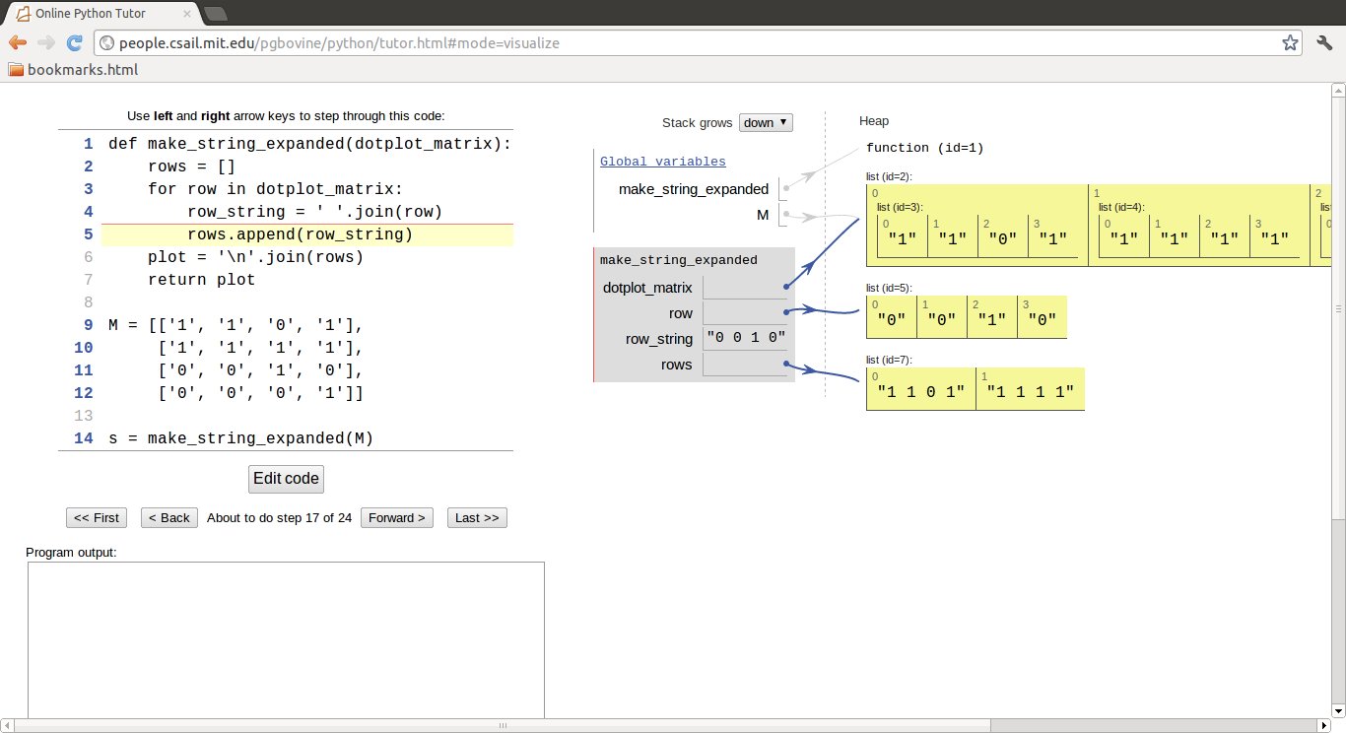1346x733 pixels.
Task: Click the folder icon beside bookmarks.html
Action: click(x=16, y=69)
